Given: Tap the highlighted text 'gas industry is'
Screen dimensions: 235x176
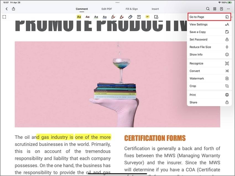Looking at the screenshot, I should pyautogui.click(x=57, y=137).
